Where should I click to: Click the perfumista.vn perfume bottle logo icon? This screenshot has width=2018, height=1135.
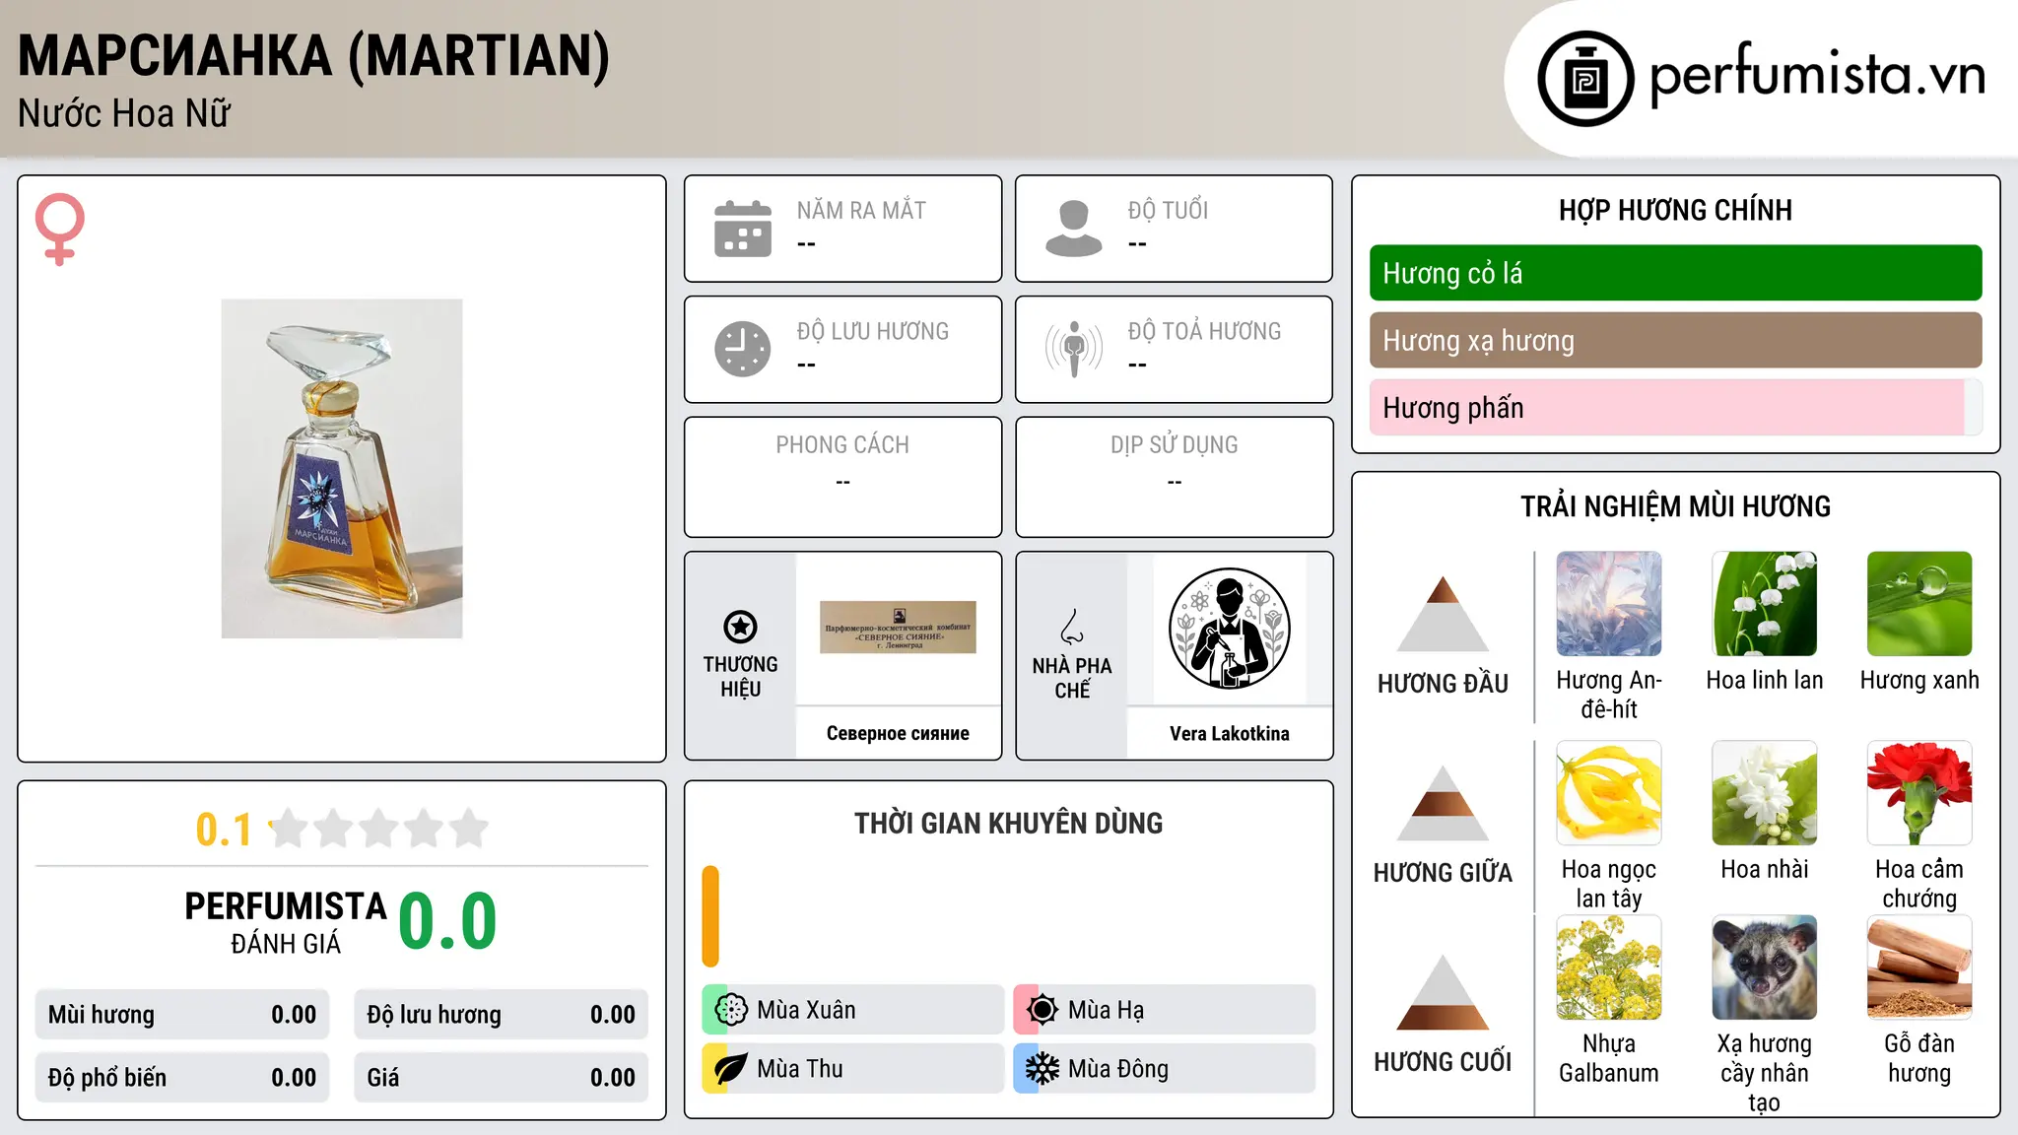(x=1585, y=79)
